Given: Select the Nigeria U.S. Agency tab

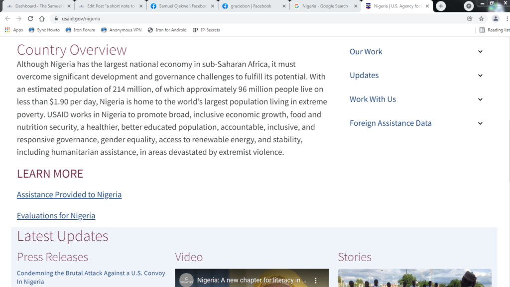Looking at the screenshot, I should coord(397,6).
